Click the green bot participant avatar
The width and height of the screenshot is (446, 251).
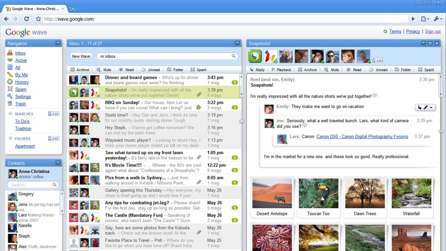coord(255,56)
